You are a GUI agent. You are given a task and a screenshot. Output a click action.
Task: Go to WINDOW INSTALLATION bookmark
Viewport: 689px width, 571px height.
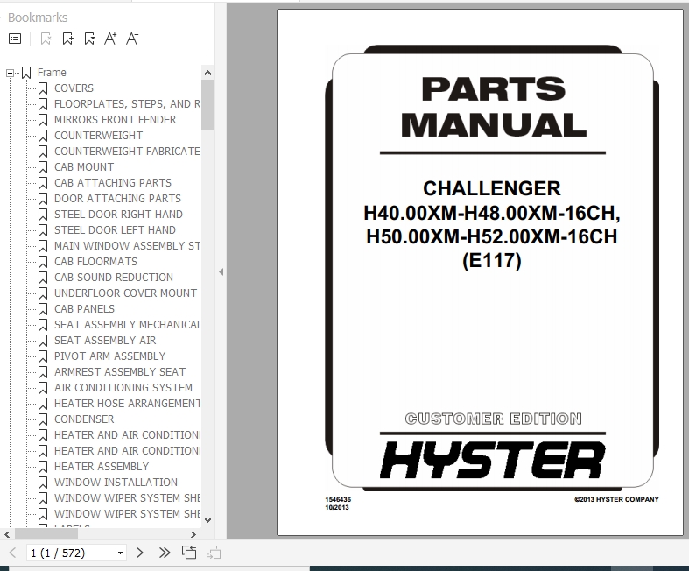[116, 483]
